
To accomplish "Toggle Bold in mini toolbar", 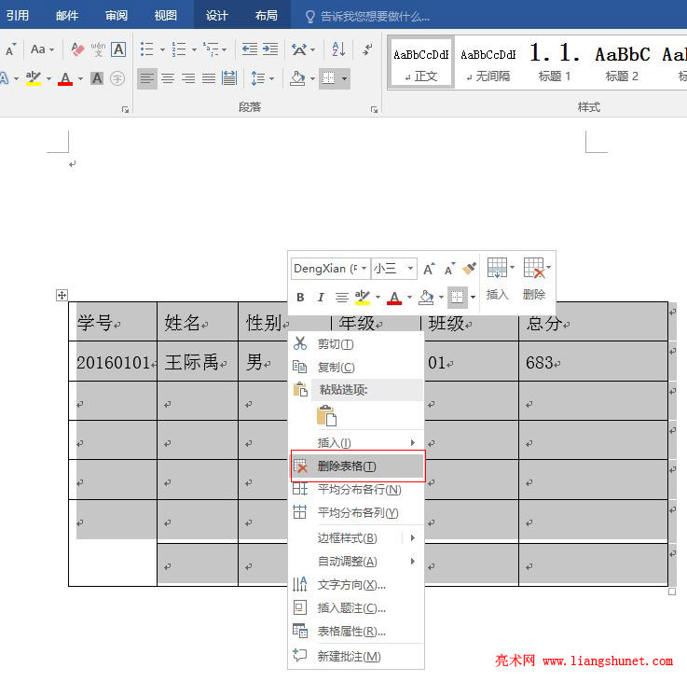I will point(300,298).
